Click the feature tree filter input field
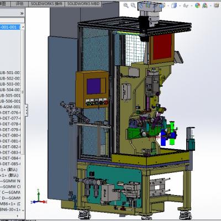 pyautogui.click(x=12, y=20)
